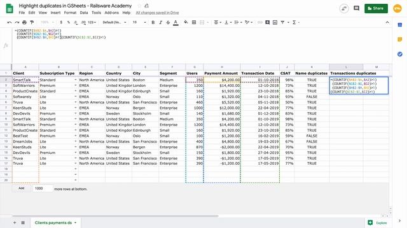Click the Redo icon in toolbar
The width and height of the screenshot is (407, 228).
pyautogui.click(x=17, y=23)
